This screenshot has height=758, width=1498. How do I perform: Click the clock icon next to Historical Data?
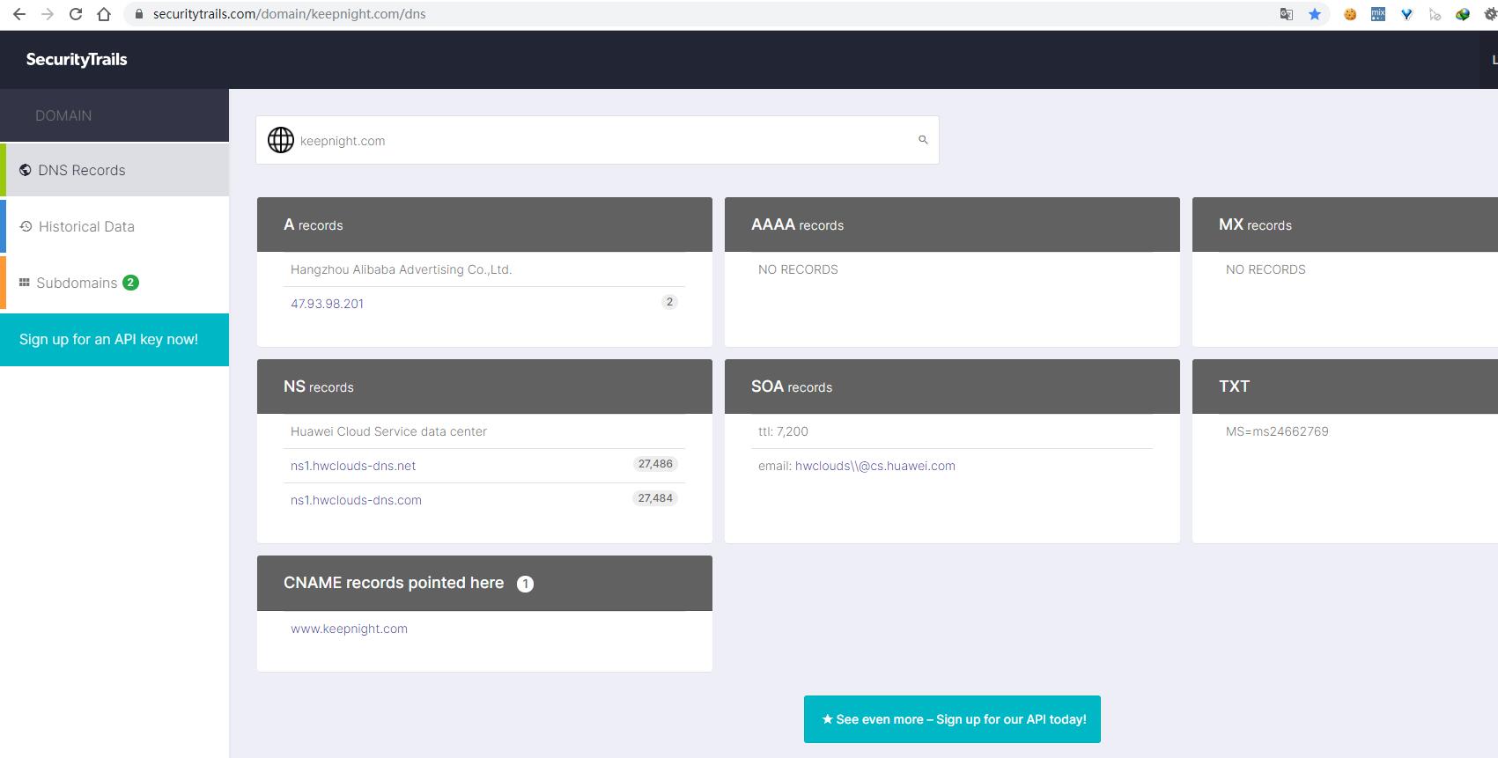(26, 226)
